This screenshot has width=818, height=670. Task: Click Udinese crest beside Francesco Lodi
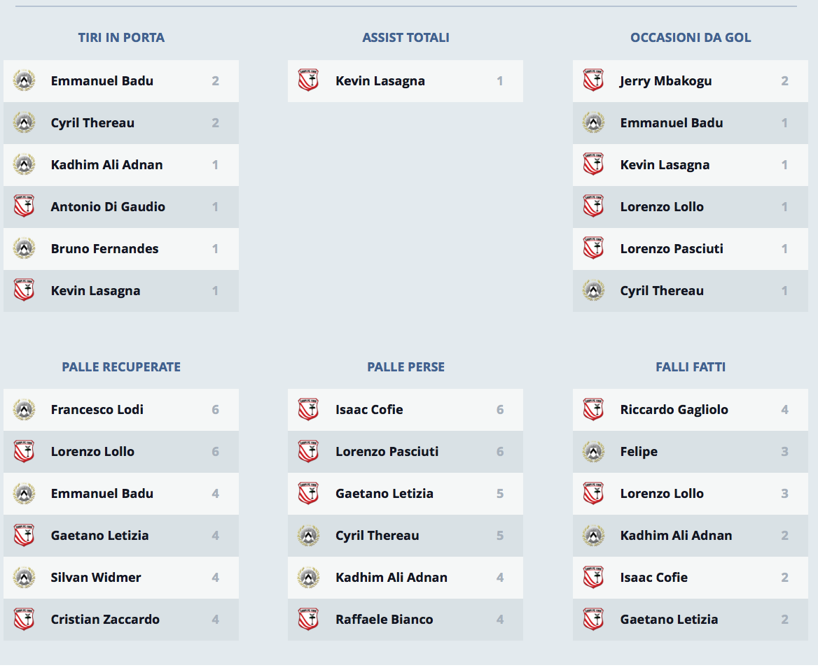pos(25,410)
